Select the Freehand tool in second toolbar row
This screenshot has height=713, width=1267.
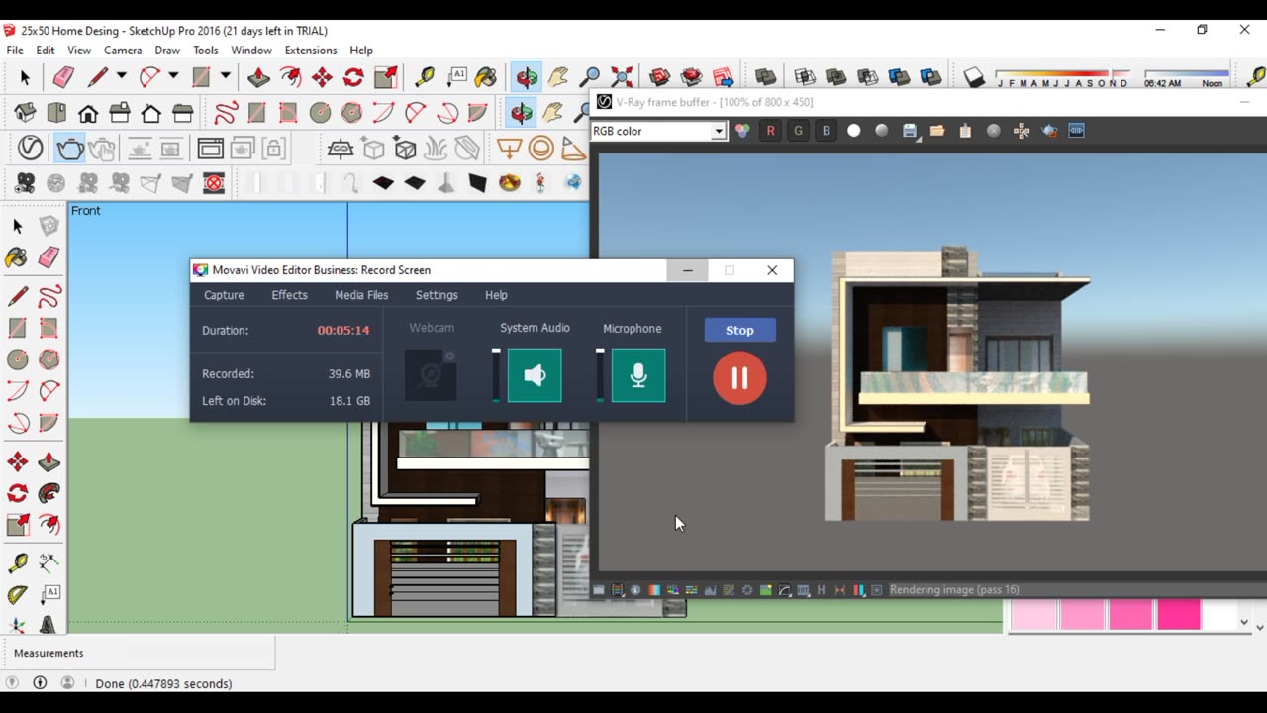click(x=226, y=113)
